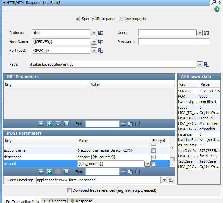Open the Host Name dropdown
The image size is (223, 203).
pyautogui.click(x=94, y=42)
